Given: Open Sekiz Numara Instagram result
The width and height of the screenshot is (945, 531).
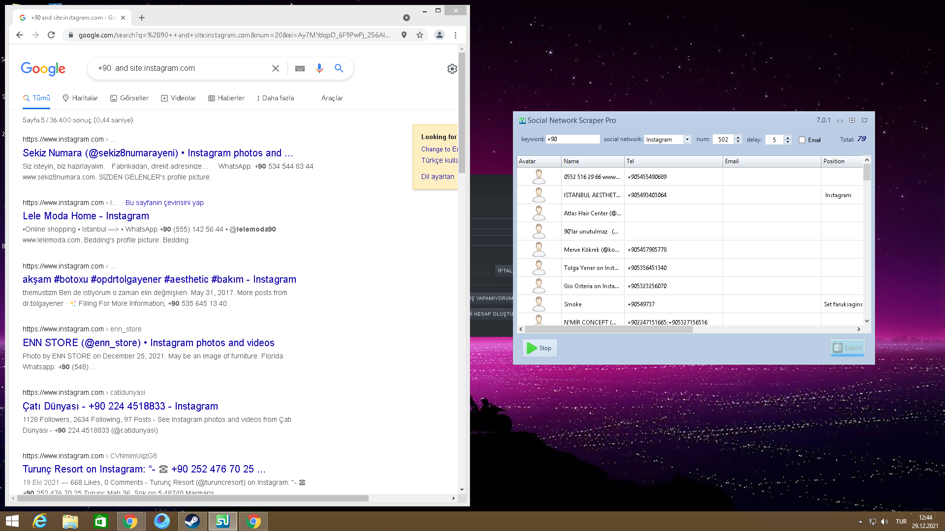Looking at the screenshot, I should (x=157, y=153).
